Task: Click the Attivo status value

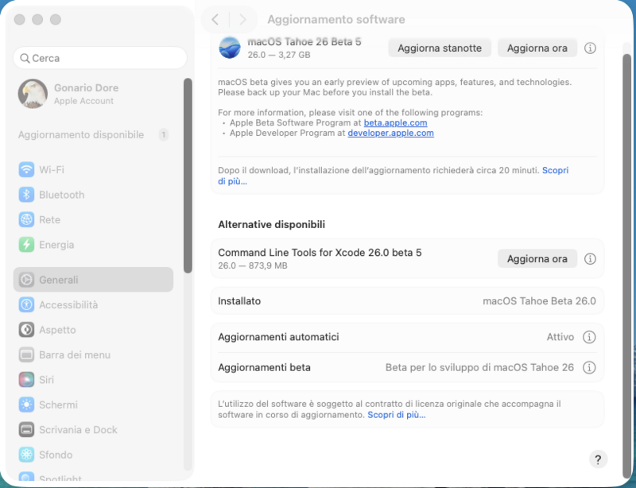Action: tap(560, 337)
